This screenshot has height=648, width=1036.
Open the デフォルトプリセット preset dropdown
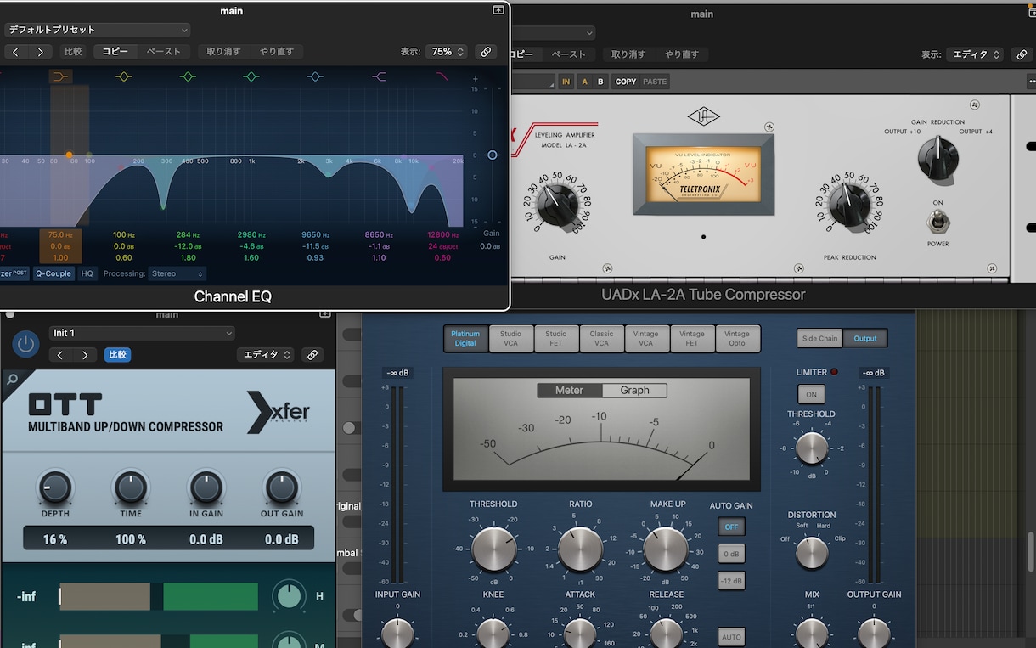(97, 30)
